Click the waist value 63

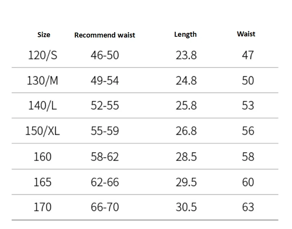[248, 207]
